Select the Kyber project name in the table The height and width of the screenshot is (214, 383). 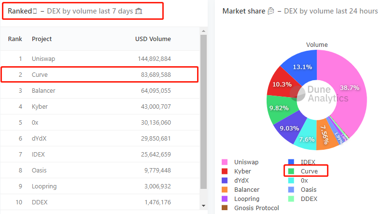click(x=40, y=107)
